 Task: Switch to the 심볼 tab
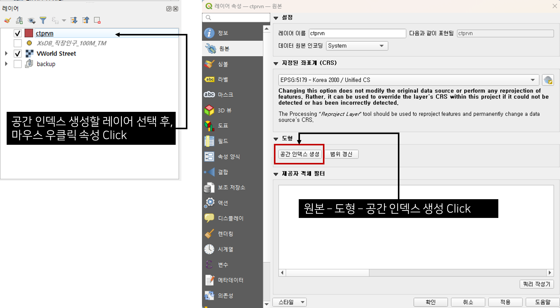click(232, 64)
